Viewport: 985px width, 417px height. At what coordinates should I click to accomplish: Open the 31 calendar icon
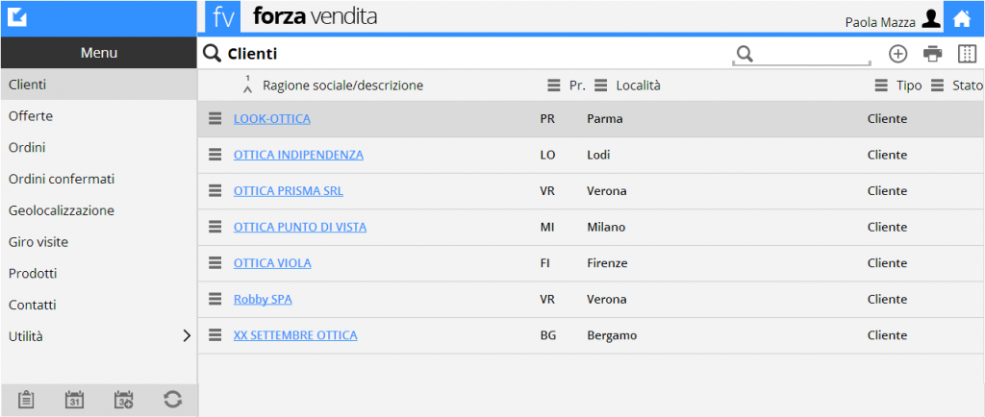click(74, 400)
